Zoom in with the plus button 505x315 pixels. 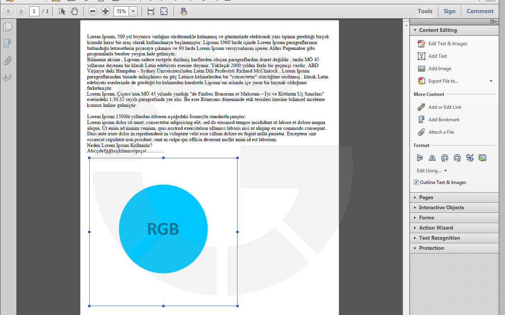tap(105, 11)
